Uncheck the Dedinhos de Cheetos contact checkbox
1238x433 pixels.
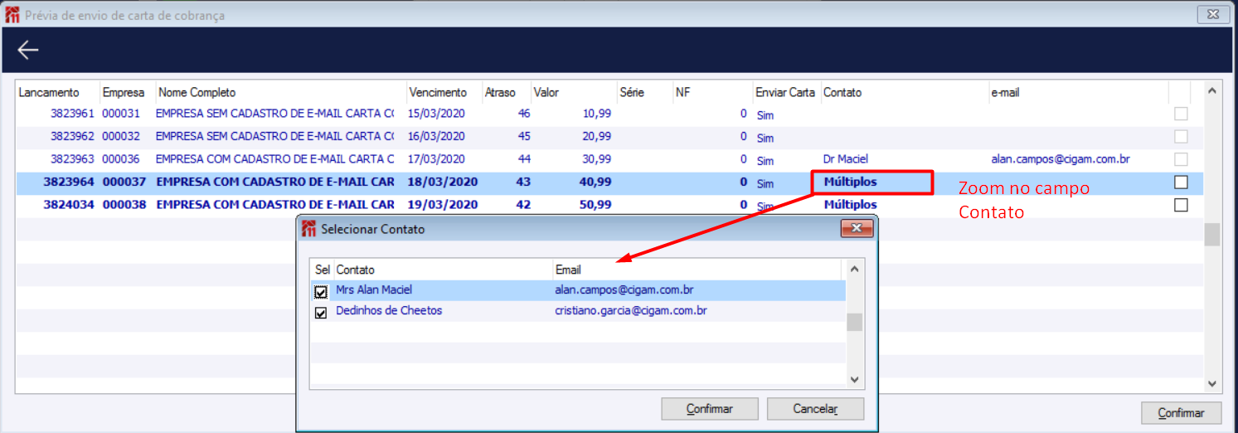[320, 313]
